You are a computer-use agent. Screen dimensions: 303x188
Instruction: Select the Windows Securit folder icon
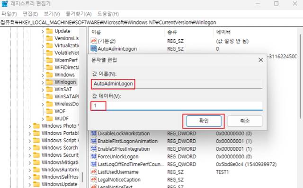(x=36, y=155)
